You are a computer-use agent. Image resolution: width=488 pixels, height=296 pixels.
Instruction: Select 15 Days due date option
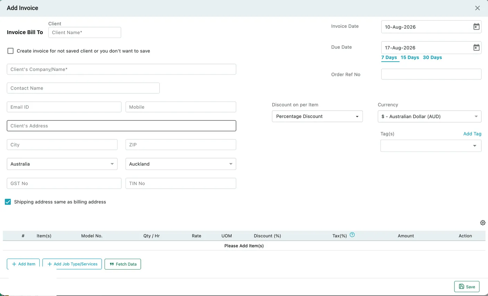(x=410, y=57)
